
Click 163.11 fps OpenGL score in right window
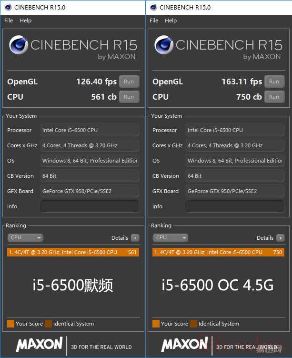(242, 82)
